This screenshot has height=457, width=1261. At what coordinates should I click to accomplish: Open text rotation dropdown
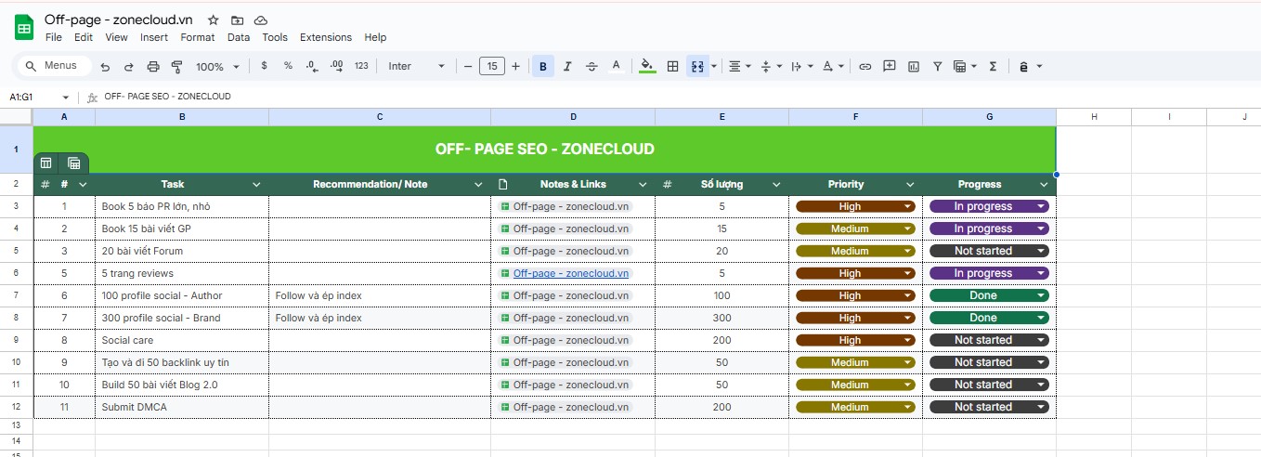point(833,66)
